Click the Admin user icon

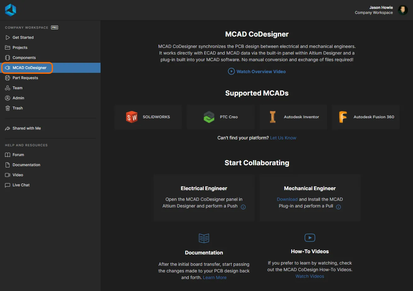pyautogui.click(x=8, y=98)
